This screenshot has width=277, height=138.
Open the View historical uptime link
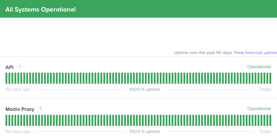(x=255, y=53)
